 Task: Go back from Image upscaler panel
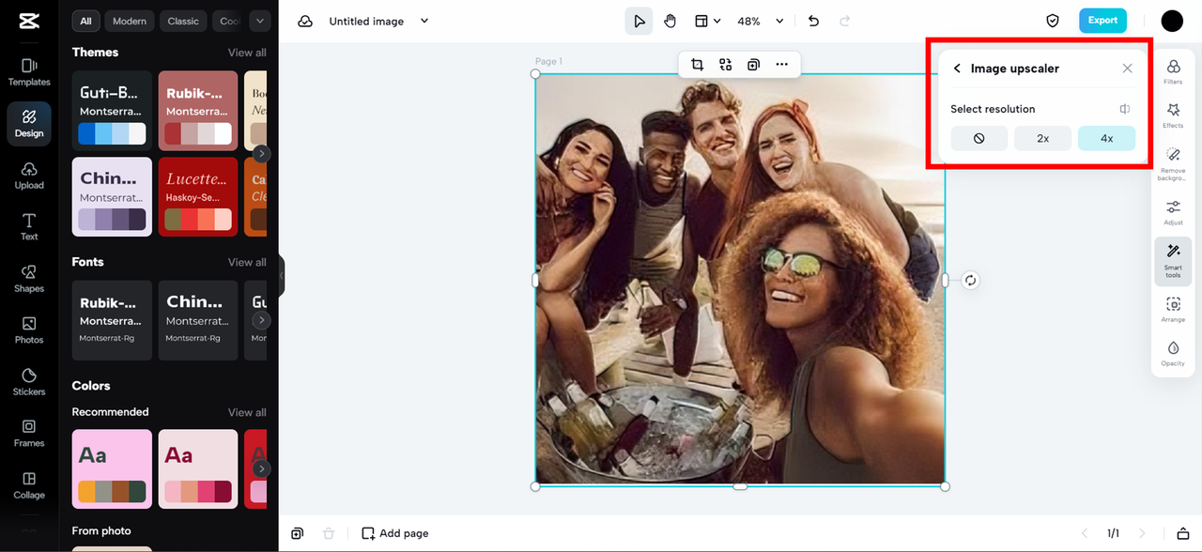[x=957, y=69]
